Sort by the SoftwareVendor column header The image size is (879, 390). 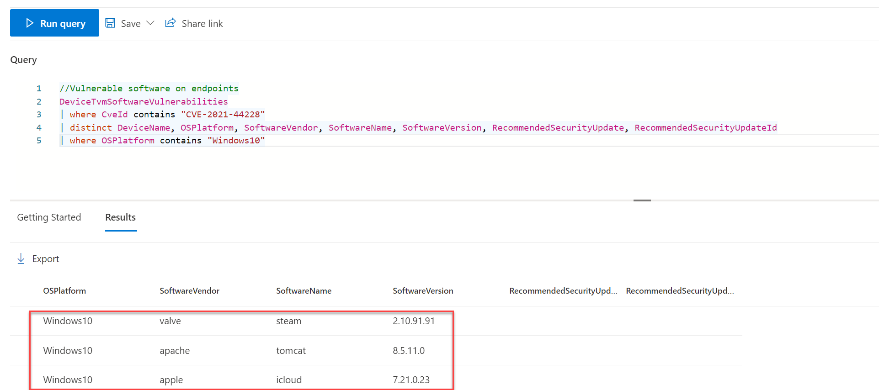click(x=189, y=291)
